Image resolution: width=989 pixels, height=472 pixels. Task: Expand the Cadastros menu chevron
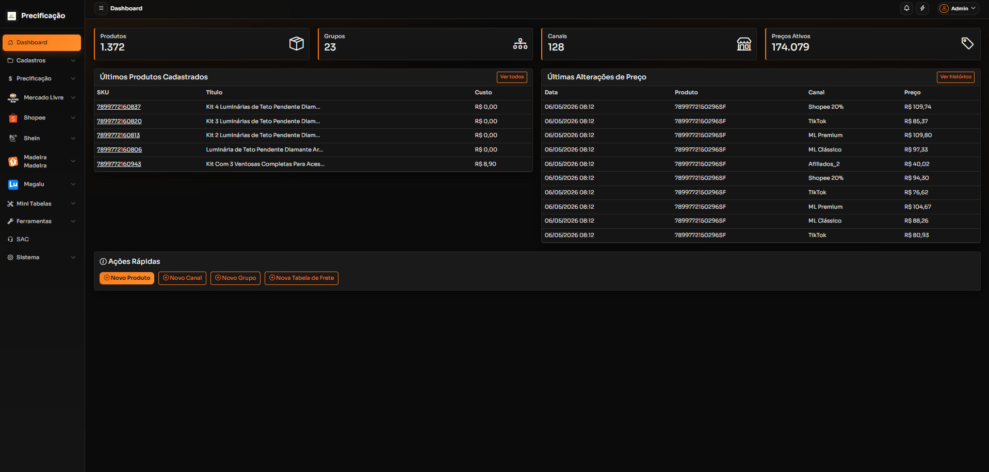point(73,61)
